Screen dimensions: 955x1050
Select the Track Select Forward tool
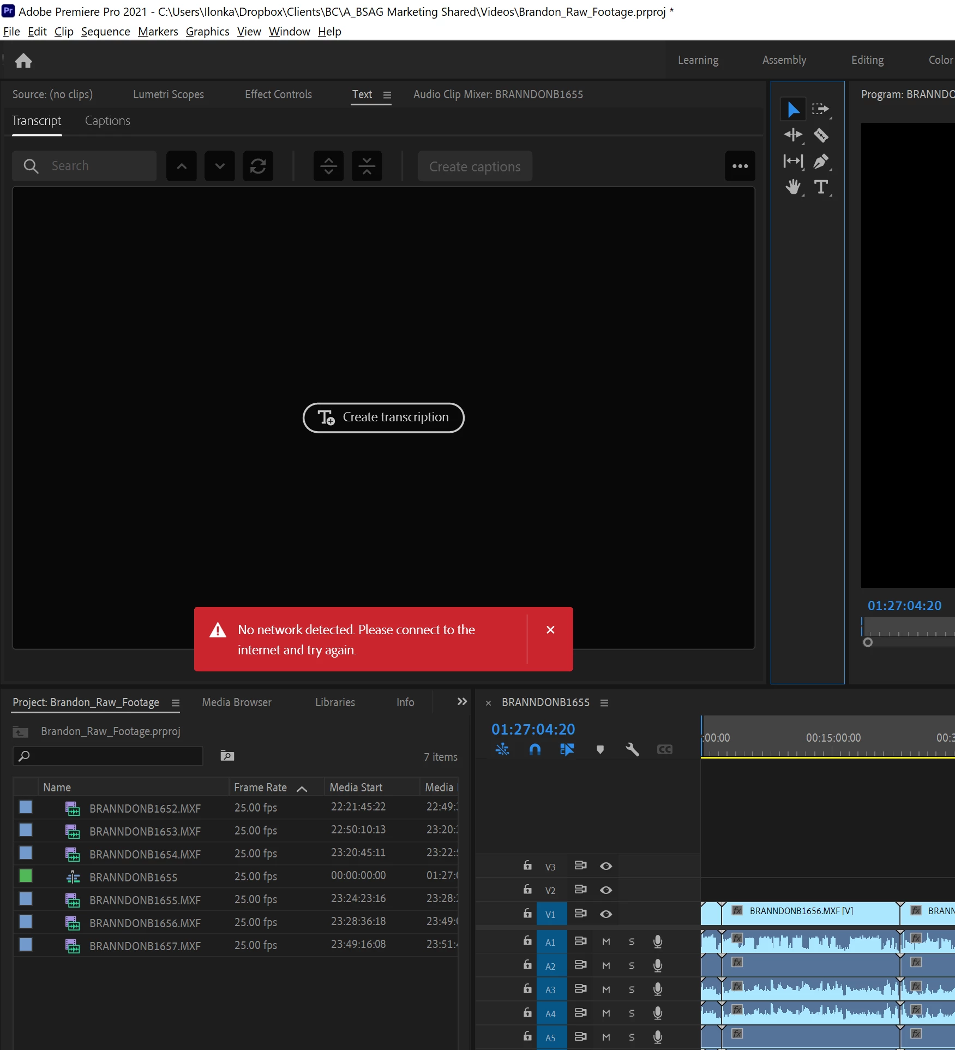[x=821, y=109]
